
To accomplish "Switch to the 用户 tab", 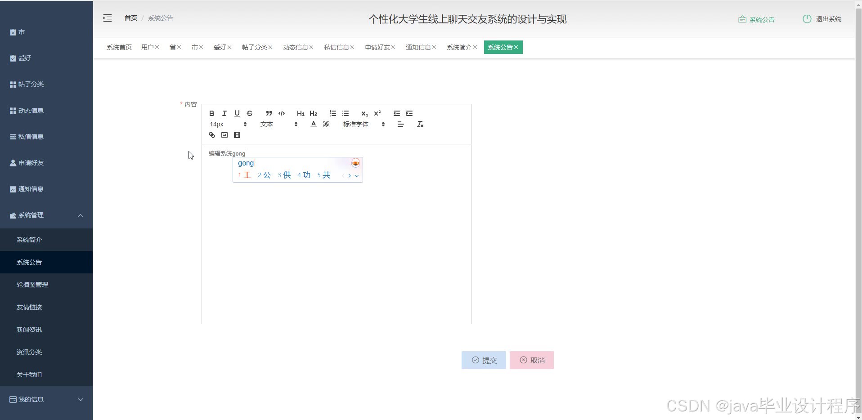I will (x=147, y=47).
